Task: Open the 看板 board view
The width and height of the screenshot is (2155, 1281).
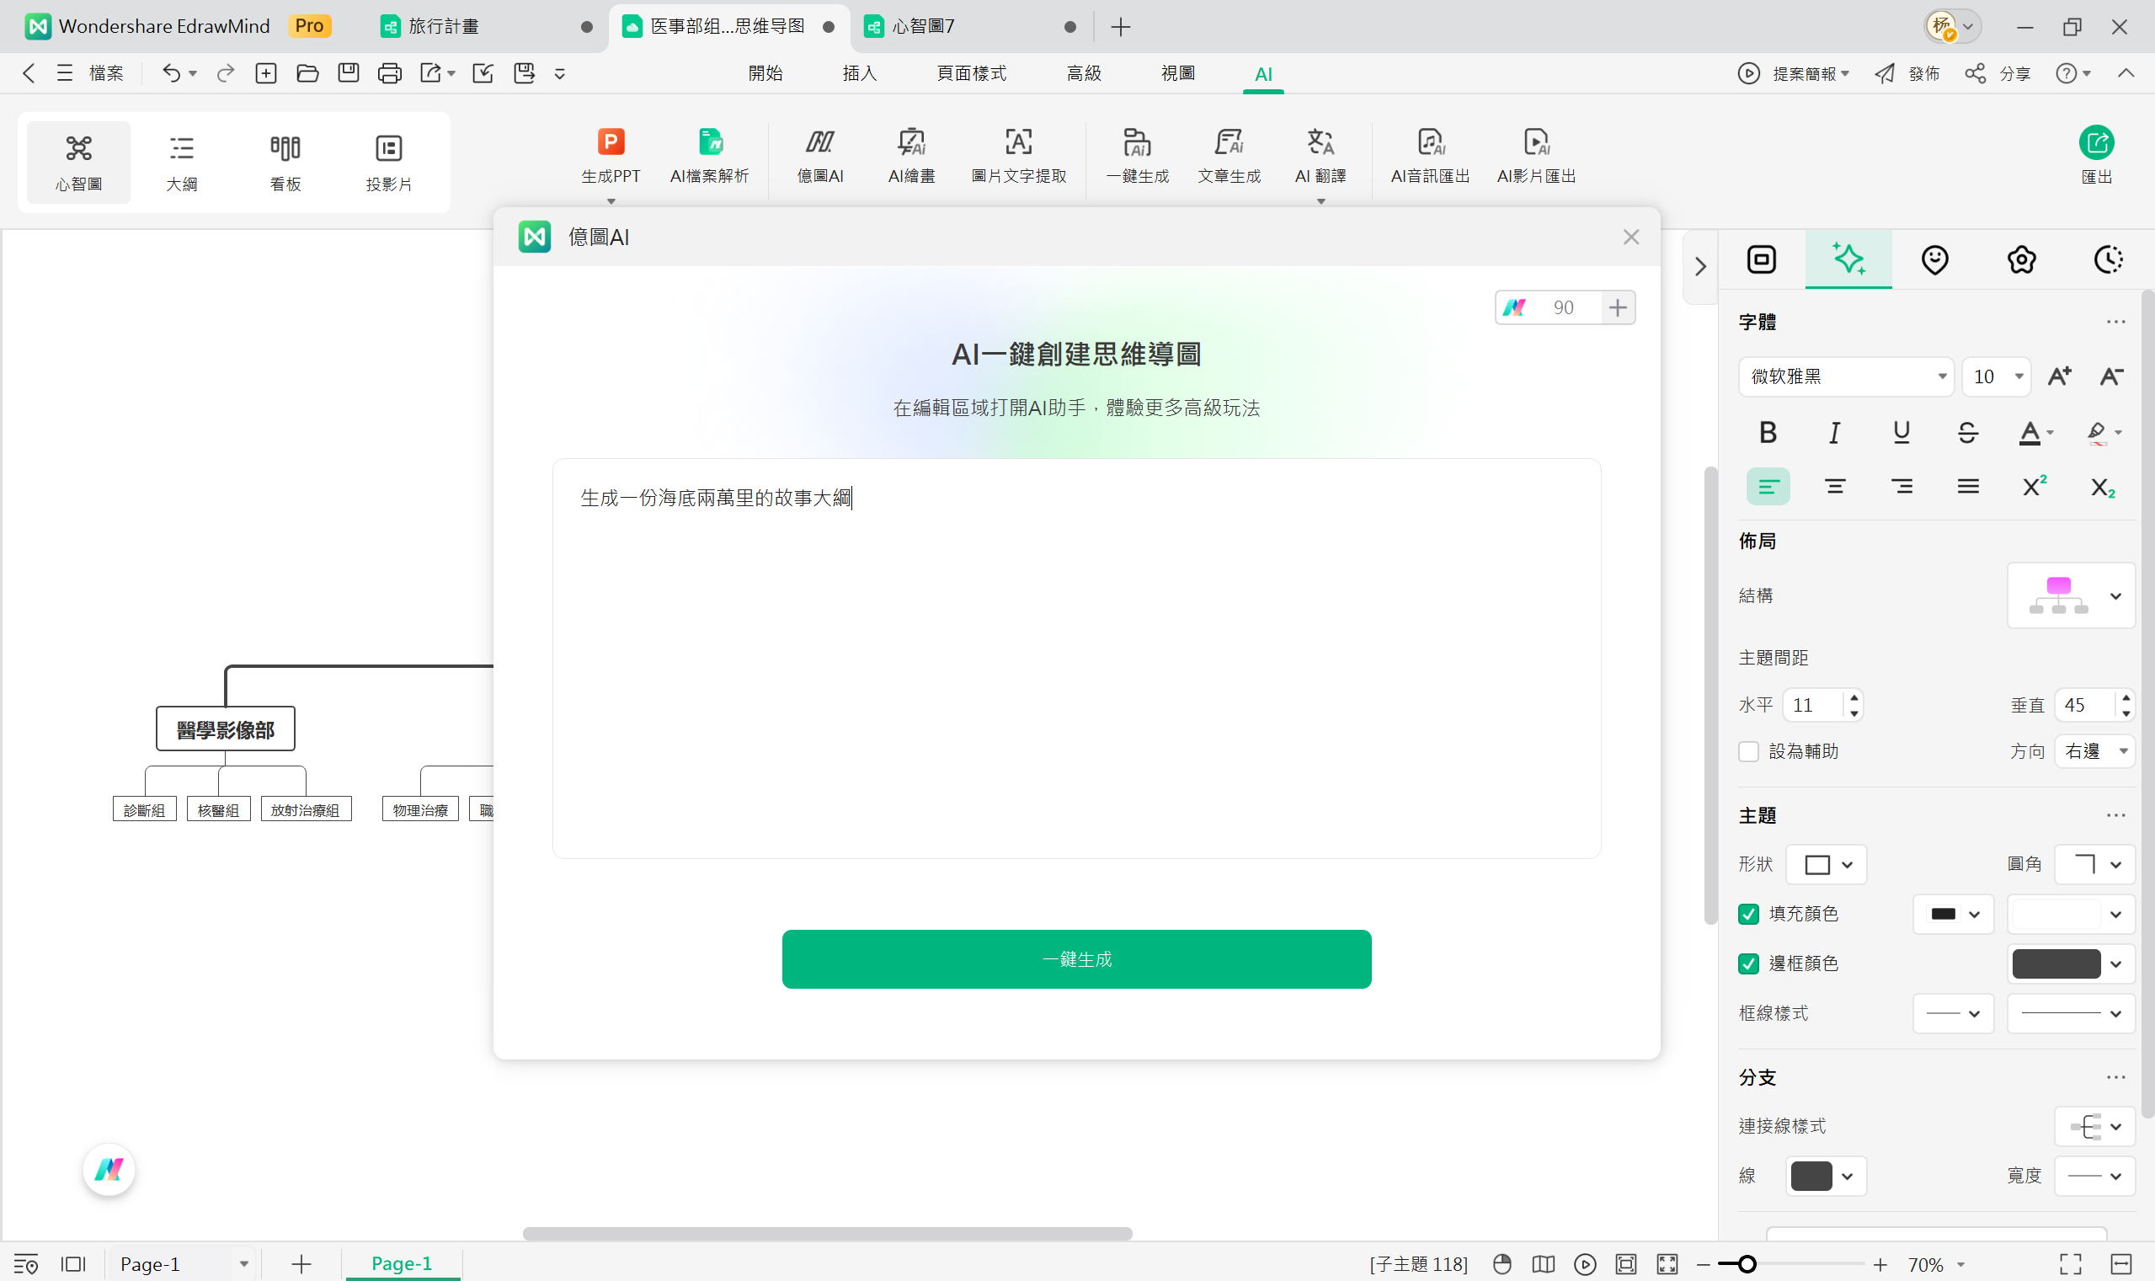Action: tap(285, 161)
